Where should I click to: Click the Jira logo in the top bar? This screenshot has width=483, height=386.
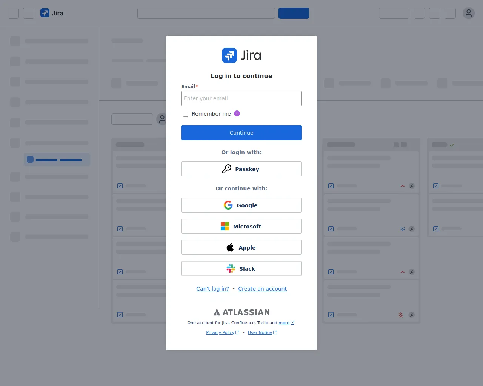[52, 13]
